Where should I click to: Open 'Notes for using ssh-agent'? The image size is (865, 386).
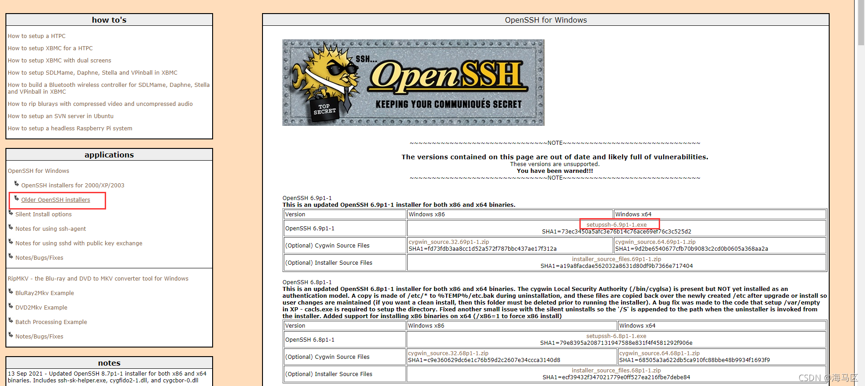[x=51, y=229]
